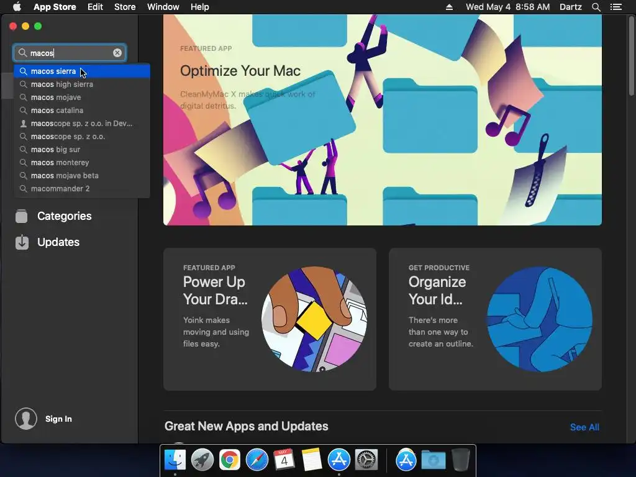Open System Preferences gear in Dock
Screen dimensions: 636x477
click(366, 460)
